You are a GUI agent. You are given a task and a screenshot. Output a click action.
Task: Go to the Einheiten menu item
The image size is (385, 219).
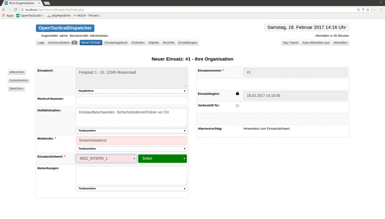click(x=138, y=42)
